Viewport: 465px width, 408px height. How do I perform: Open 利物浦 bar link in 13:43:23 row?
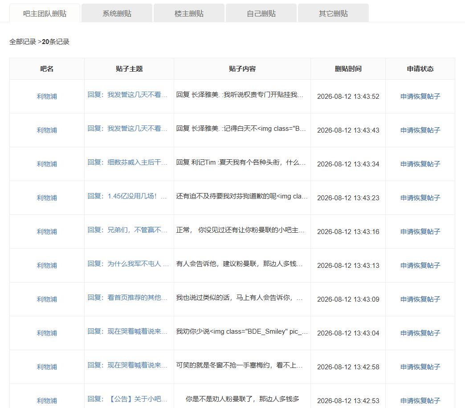[x=47, y=198]
